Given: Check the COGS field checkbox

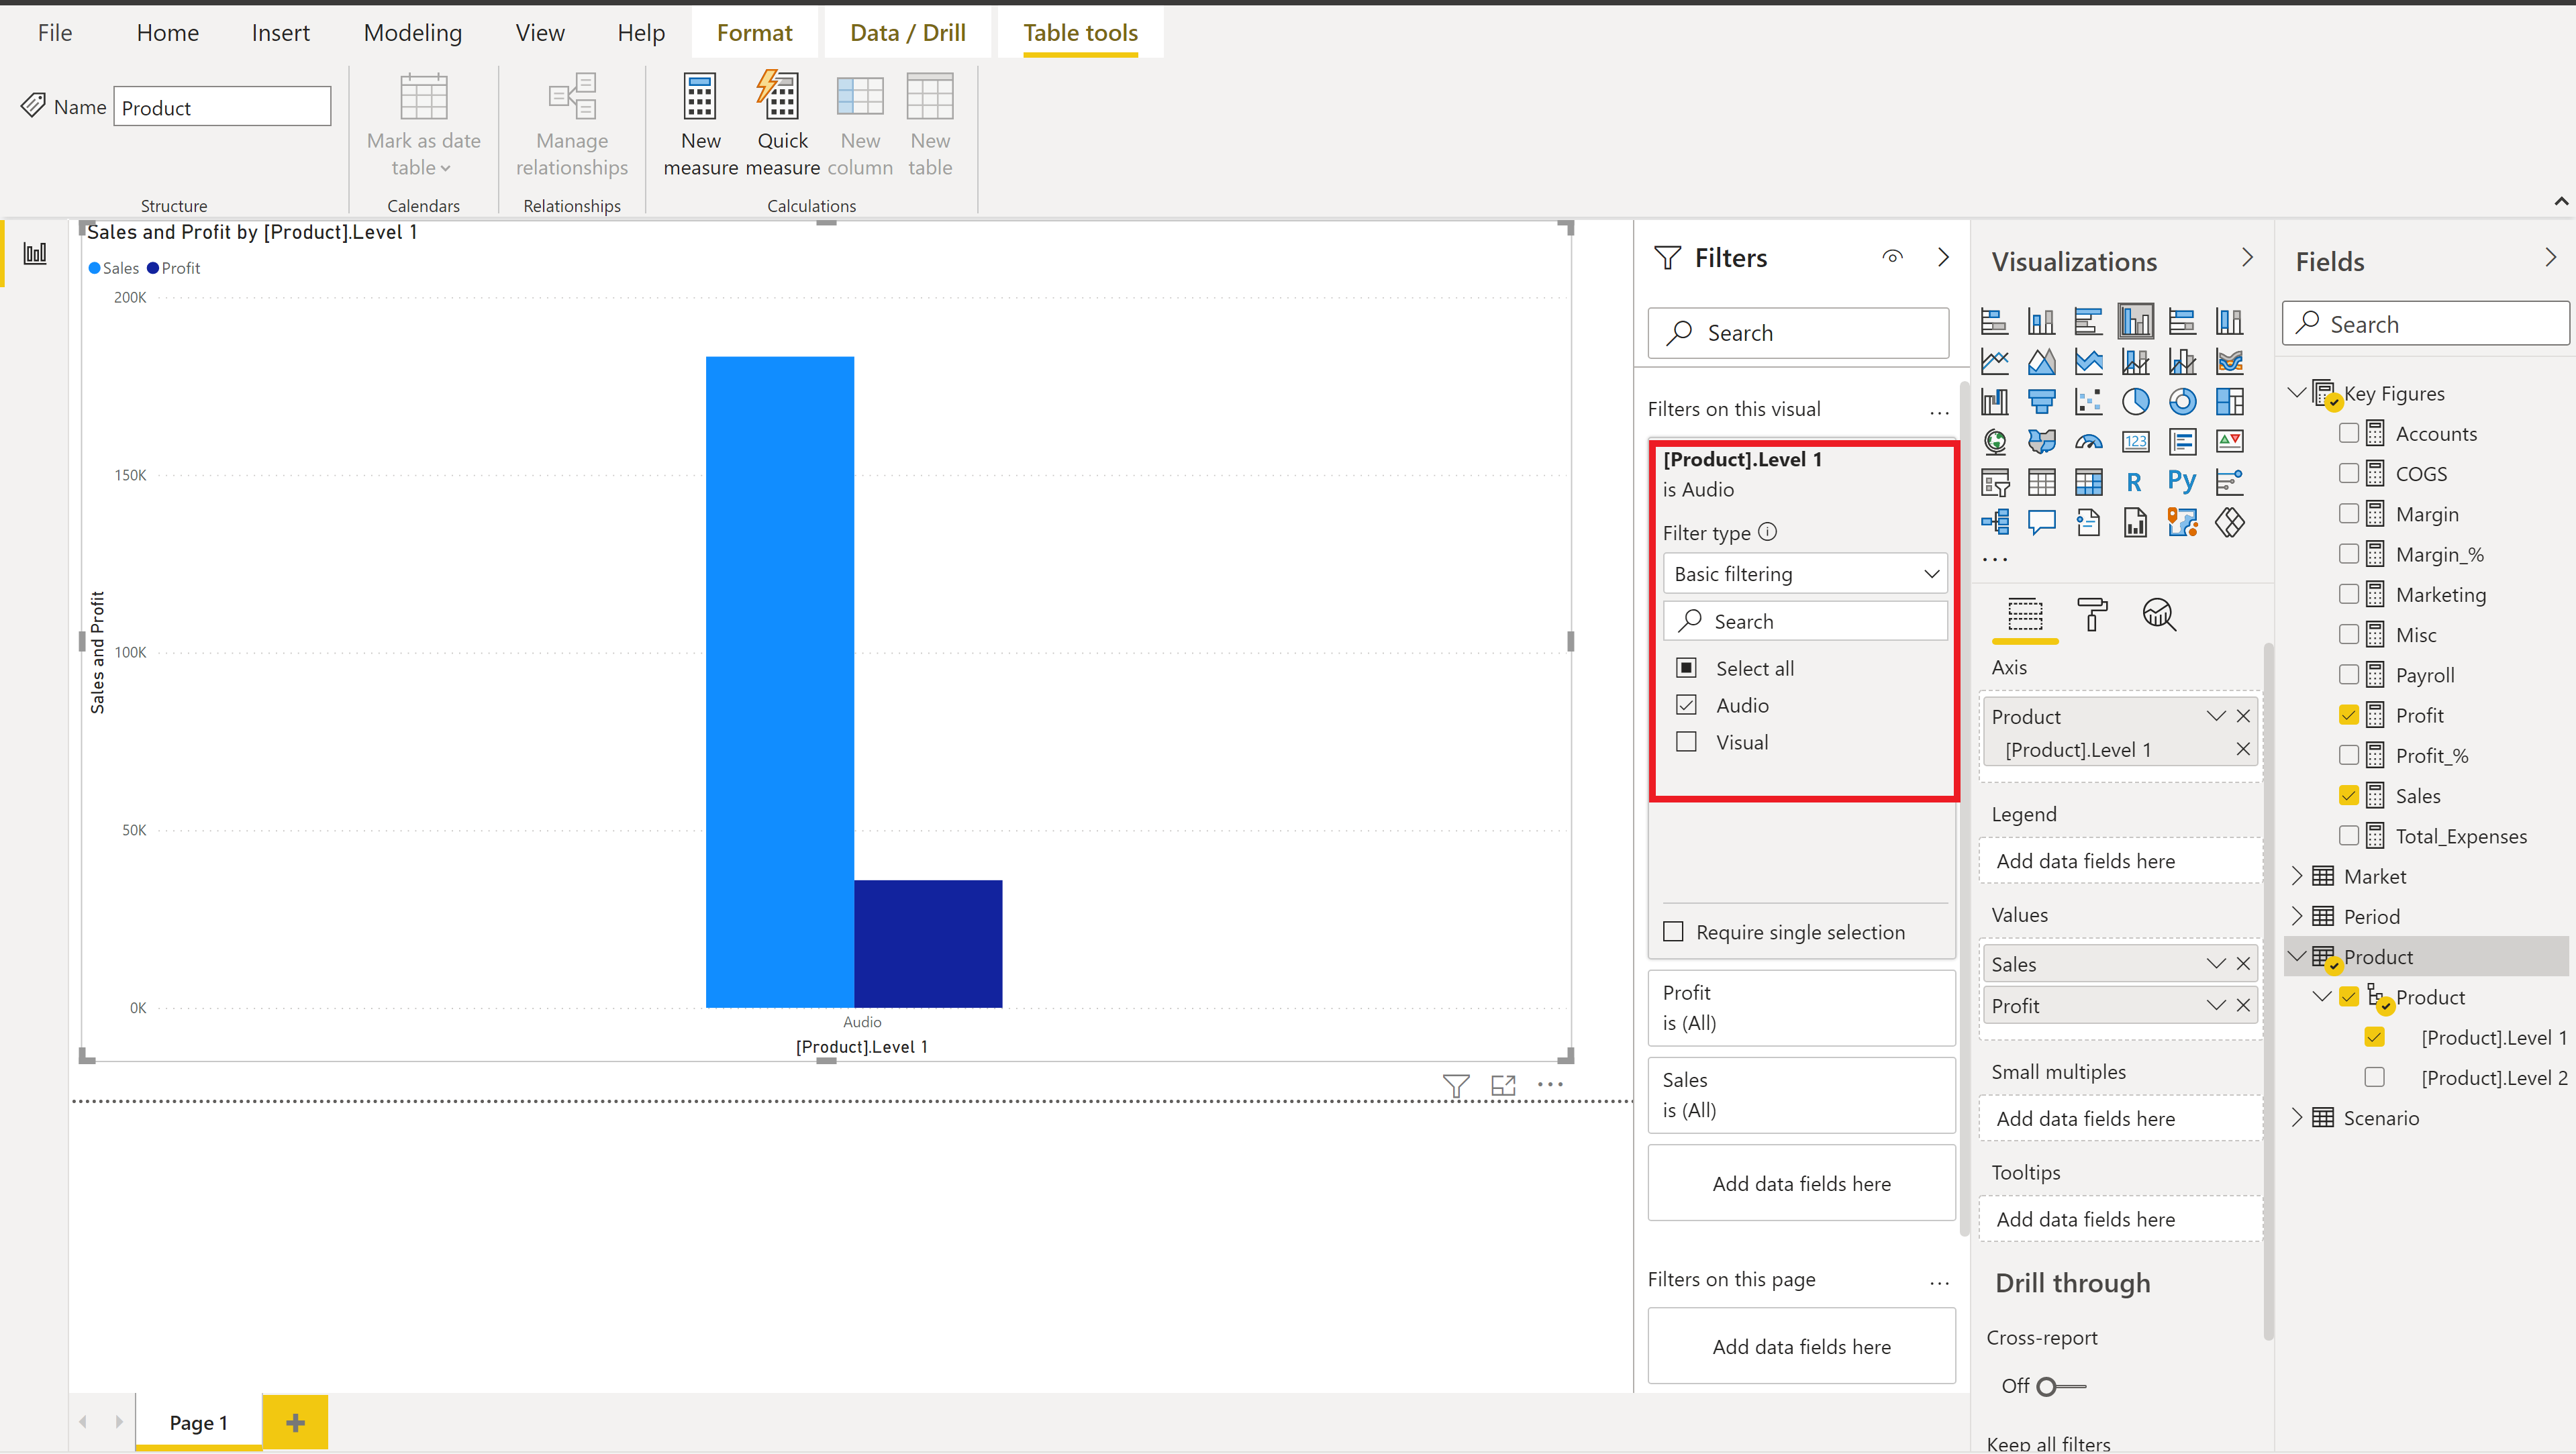Looking at the screenshot, I should coord(2348,473).
